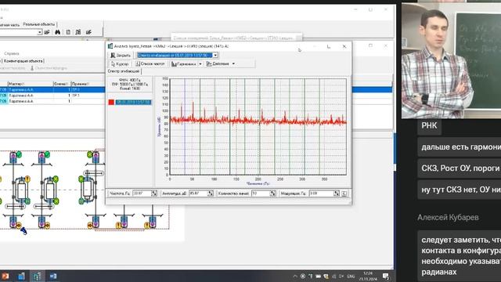This screenshot has width=501, height=282.
Task: Click the chat author name 'Алексей Кубарев'
Action: coord(448,218)
